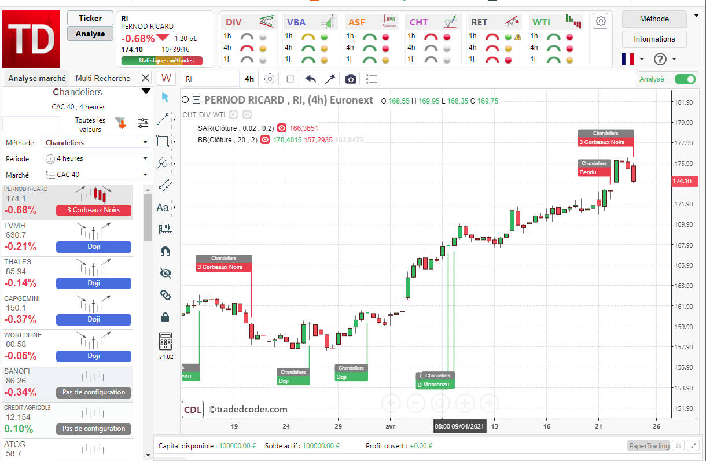
Task: Take a chart snapshot with camera icon
Action: click(351, 79)
